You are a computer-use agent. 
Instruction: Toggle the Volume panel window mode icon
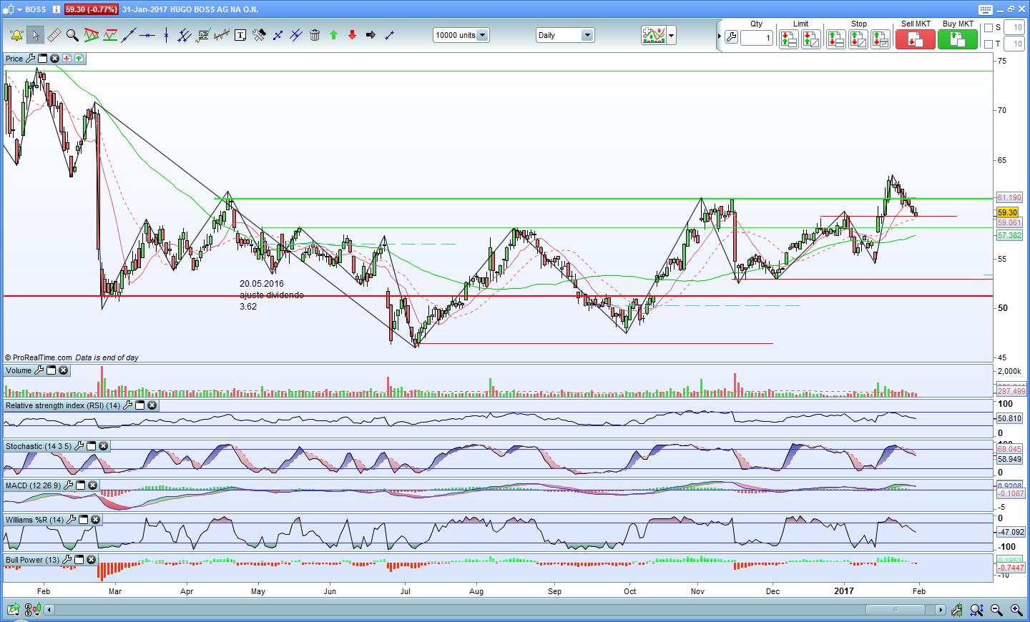coord(51,370)
